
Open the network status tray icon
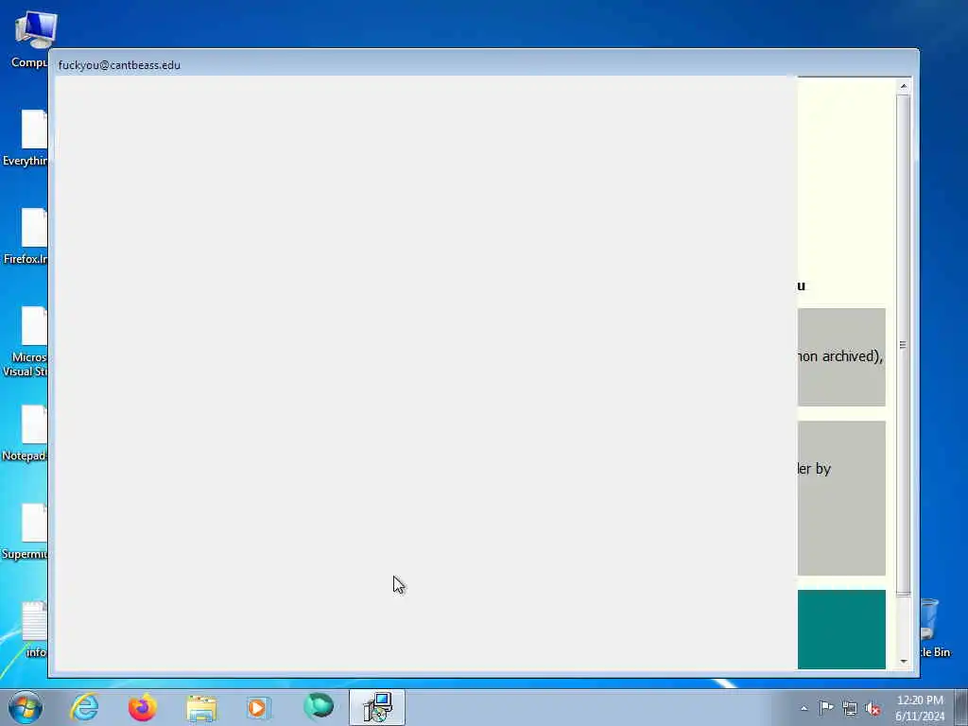point(850,708)
